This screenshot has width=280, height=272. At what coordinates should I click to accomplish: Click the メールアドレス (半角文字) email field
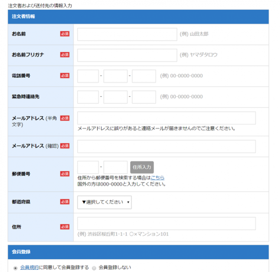pos(166,118)
